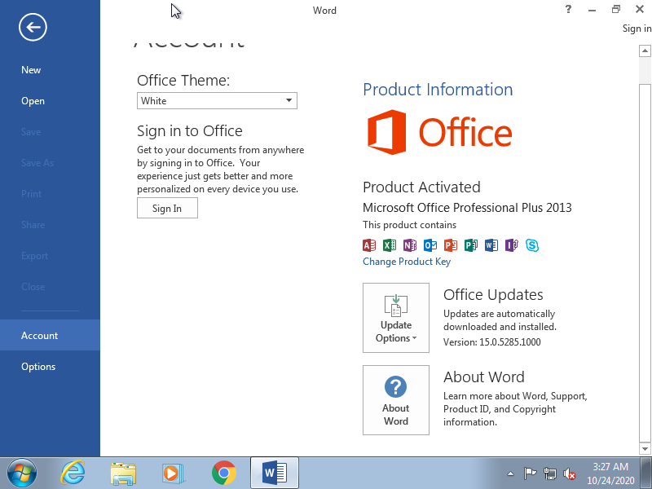Click the back arrow to exit Backstage
The width and height of the screenshot is (652, 489).
coord(33,27)
